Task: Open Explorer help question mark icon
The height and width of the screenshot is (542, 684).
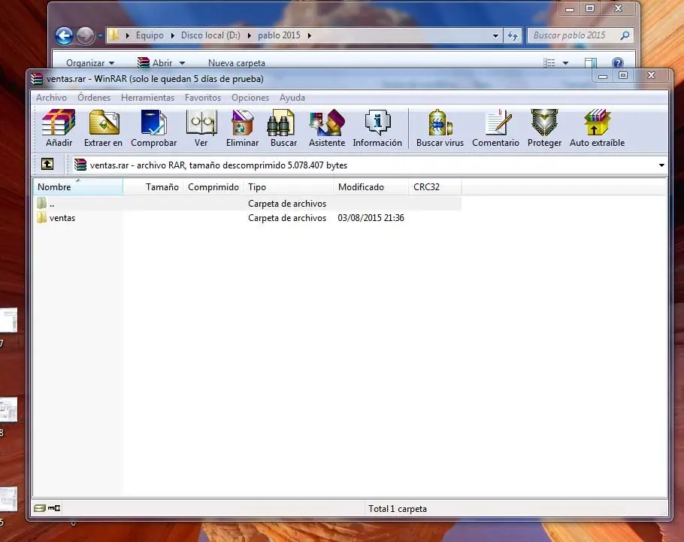Action: 618,63
